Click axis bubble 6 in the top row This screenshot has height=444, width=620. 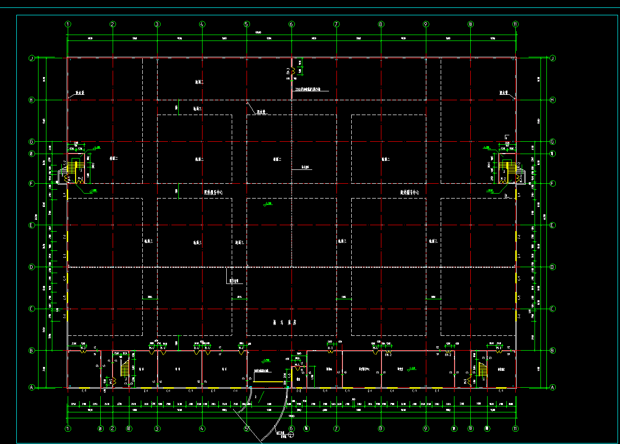click(x=291, y=24)
